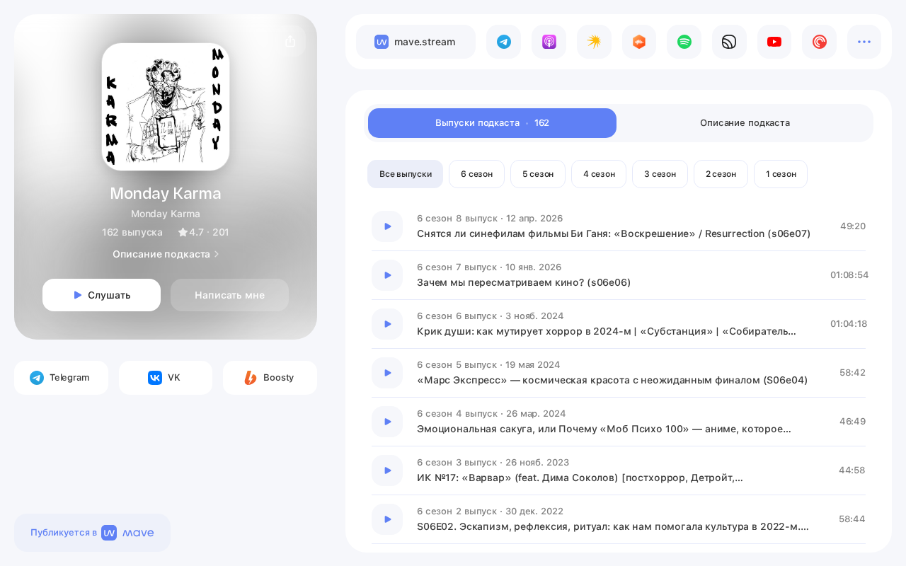Filter episodes by 5 сезон
The height and width of the screenshot is (566, 906).
[538, 174]
